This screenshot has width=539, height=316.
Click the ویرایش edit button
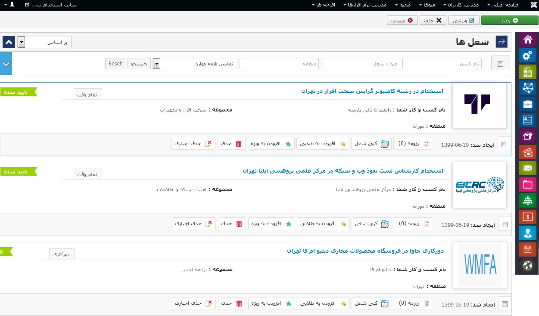click(x=464, y=20)
